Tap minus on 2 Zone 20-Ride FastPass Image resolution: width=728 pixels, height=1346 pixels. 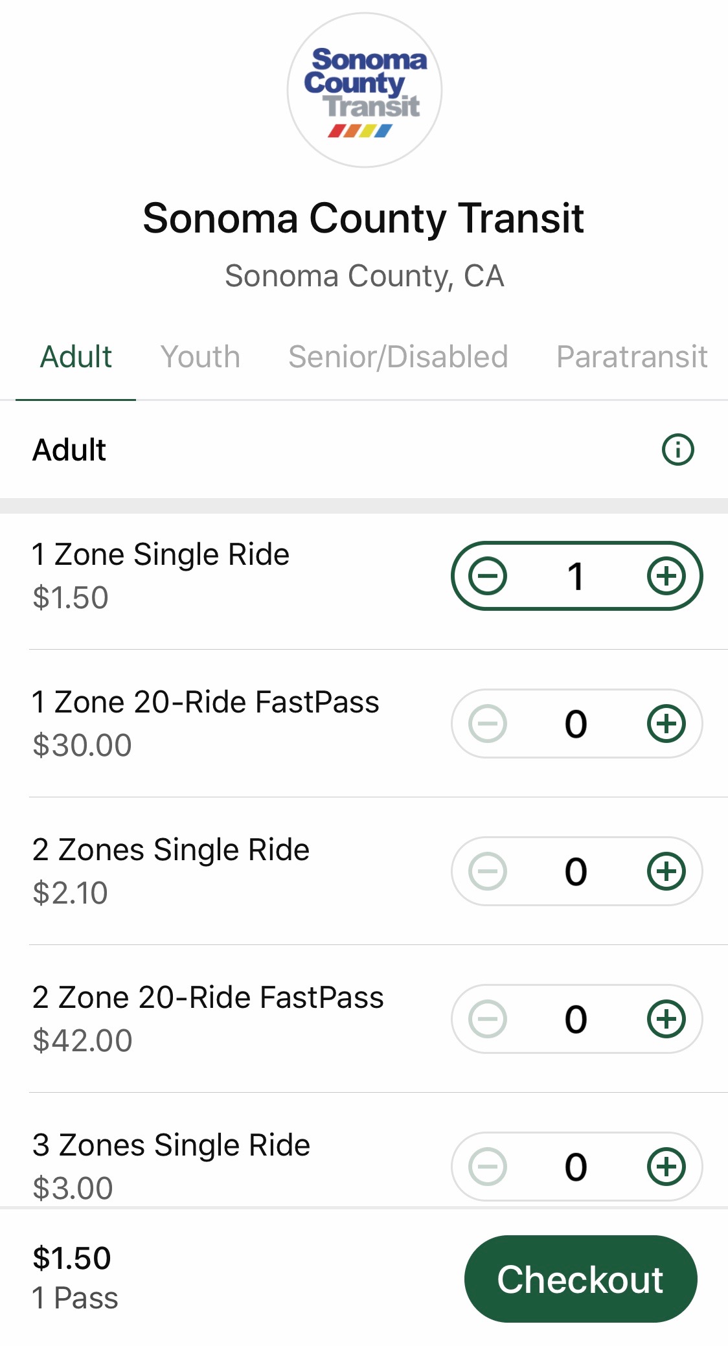tap(488, 1019)
